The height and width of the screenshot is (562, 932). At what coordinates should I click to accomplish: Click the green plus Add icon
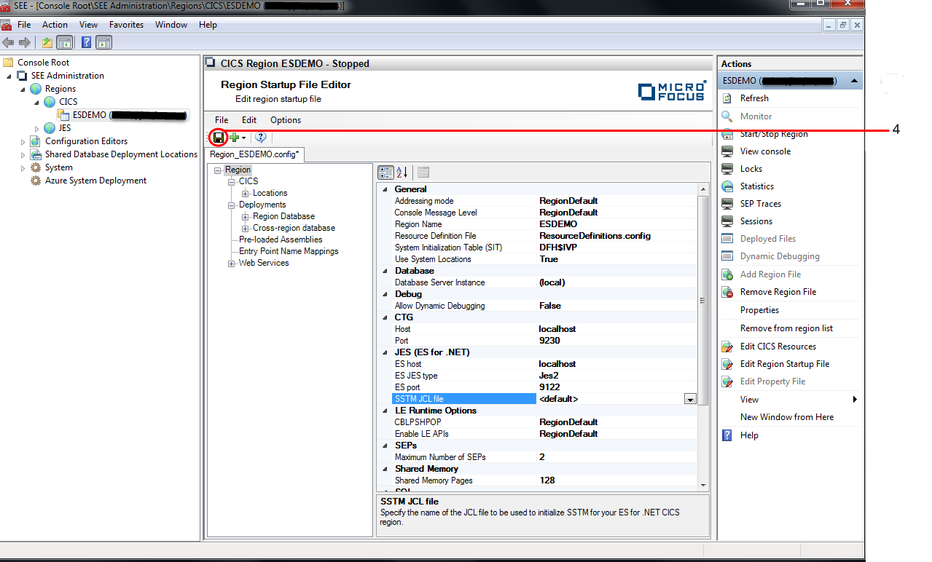[x=235, y=138]
